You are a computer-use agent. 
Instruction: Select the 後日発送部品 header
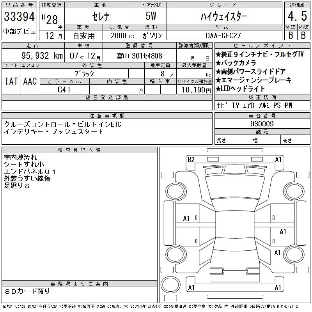(x=107, y=97)
